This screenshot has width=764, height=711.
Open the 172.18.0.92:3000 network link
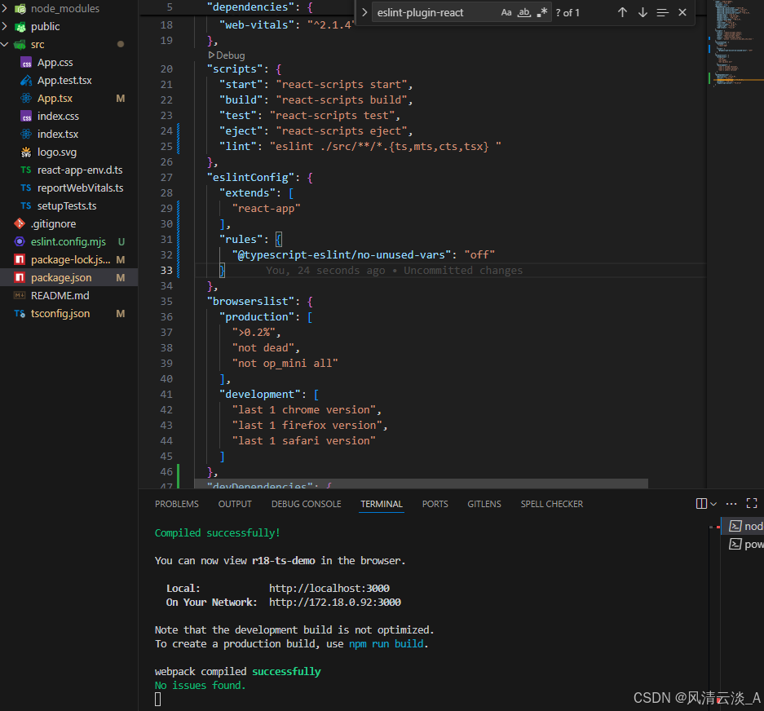click(335, 603)
